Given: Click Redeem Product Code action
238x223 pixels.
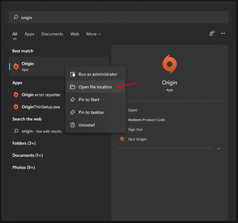Looking at the screenshot, I should [146, 120].
